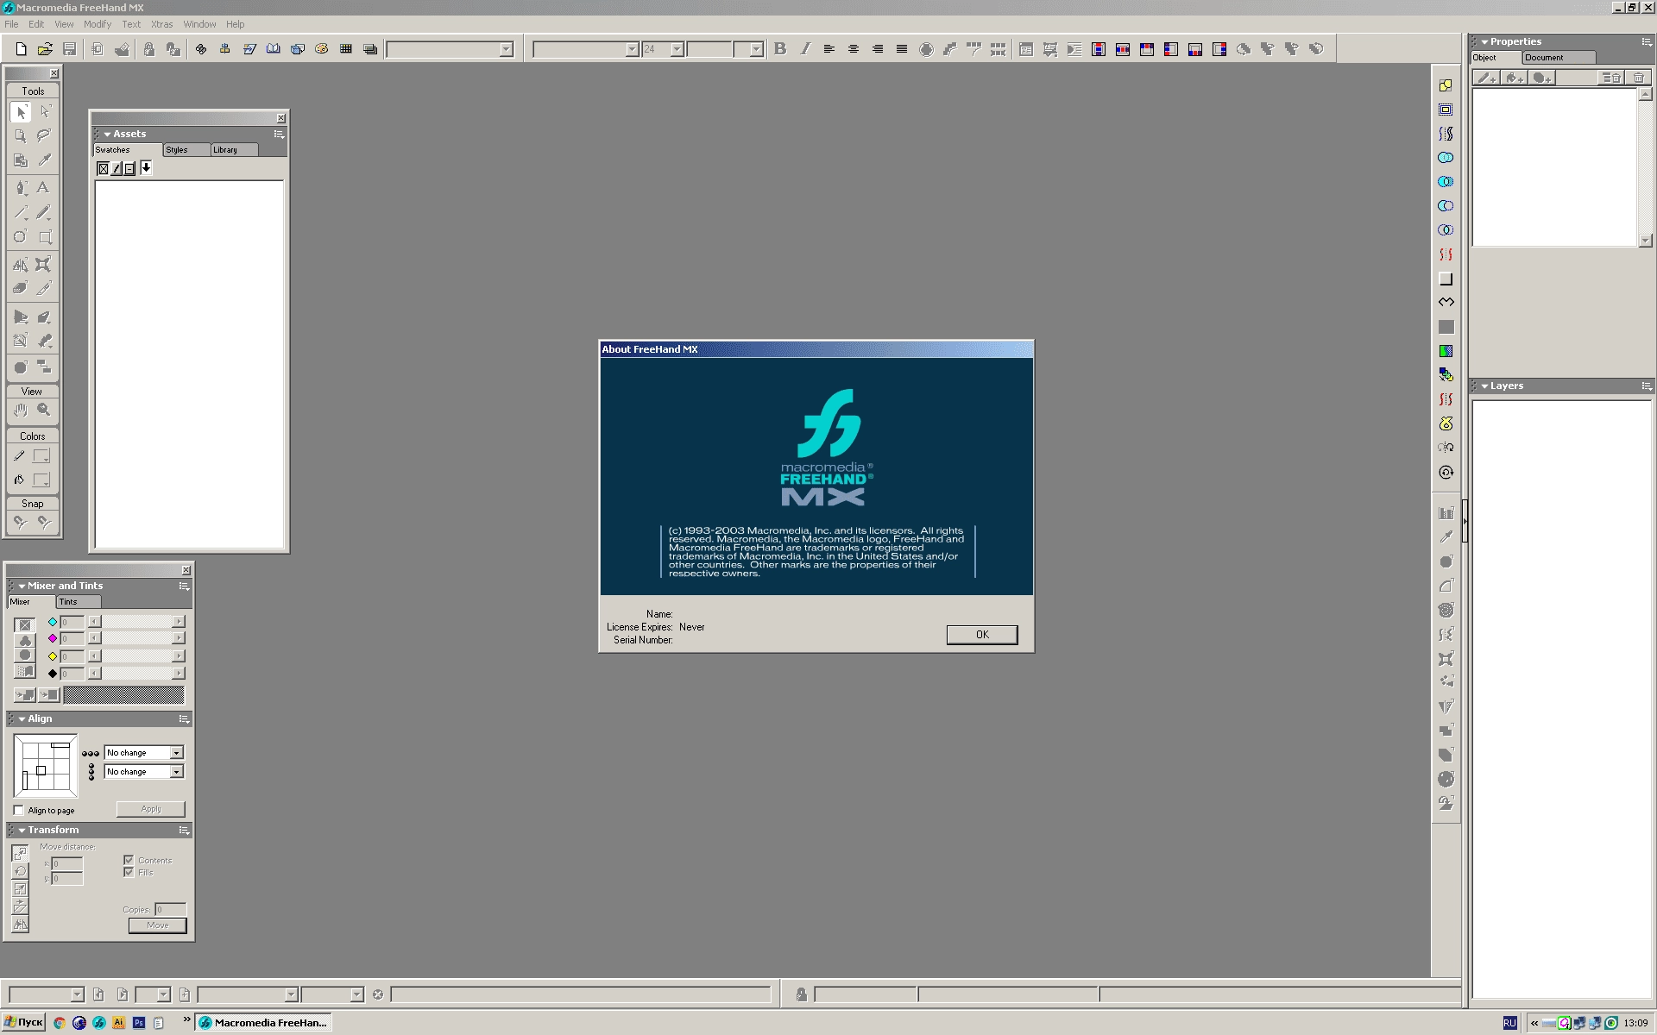Screen dimensions: 1657x1035
Task: Select the Pen tool
Action: pos(21,187)
